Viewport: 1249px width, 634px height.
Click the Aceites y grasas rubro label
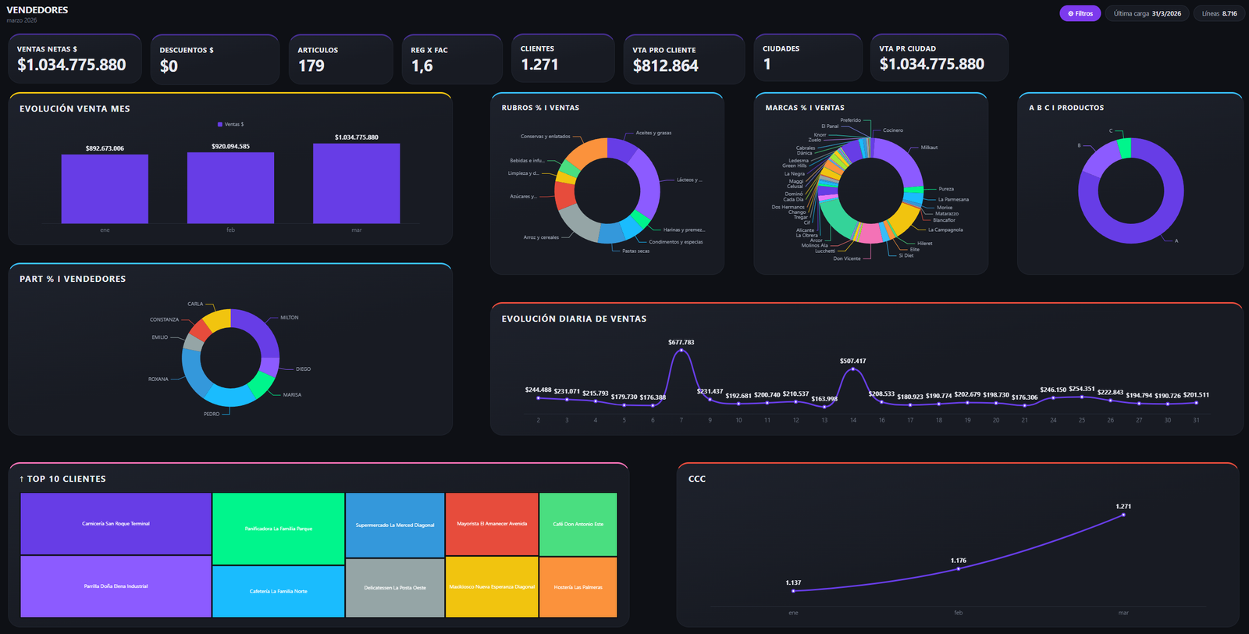click(x=653, y=133)
